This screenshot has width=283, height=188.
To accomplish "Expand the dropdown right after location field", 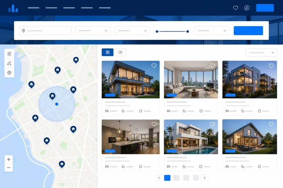I will click(x=93, y=31).
